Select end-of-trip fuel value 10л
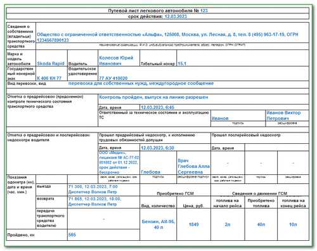This screenshot has width=317, height=251. click(293, 224)
